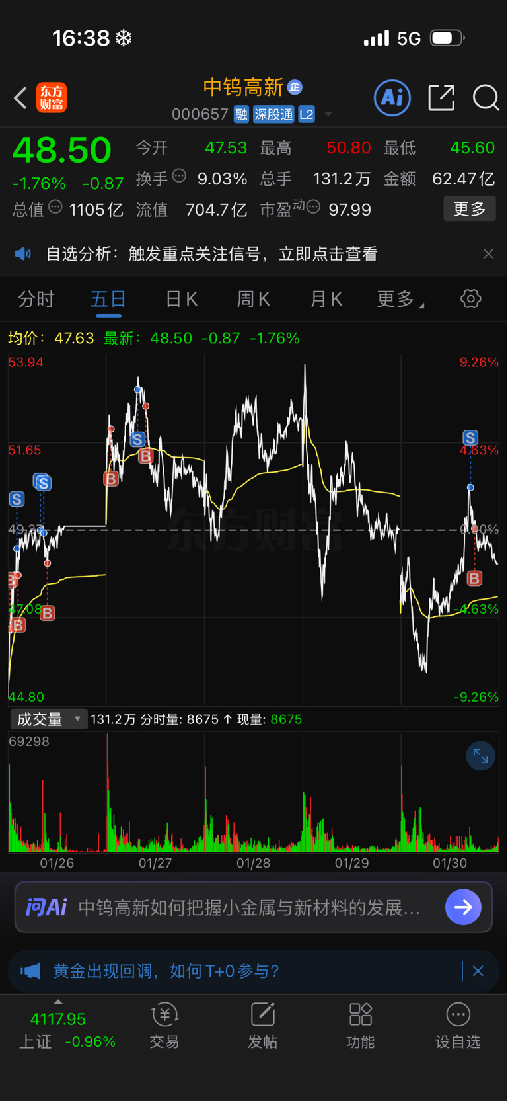The height and width of the screenshot is (1101, 508).
Task: Open info bubble beside 市盈动
Action: (314, 207)
